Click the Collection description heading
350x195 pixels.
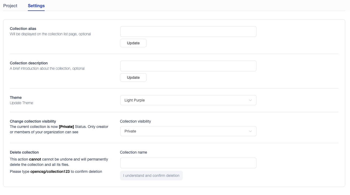pos(29,63)
